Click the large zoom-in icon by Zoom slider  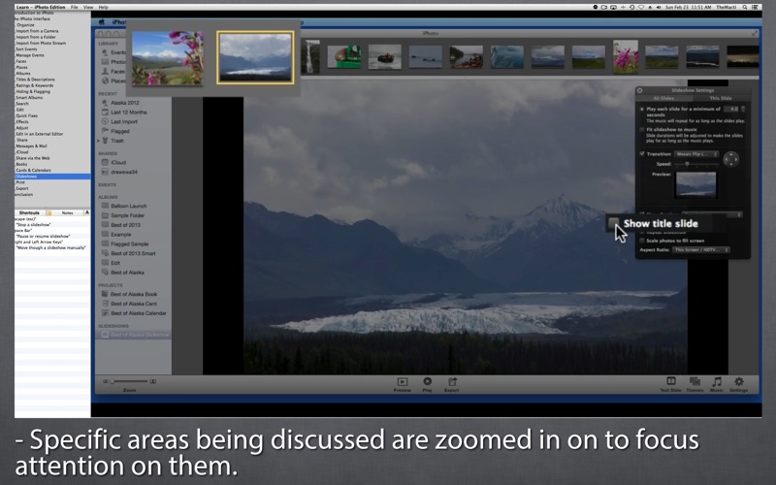pyautogui.click(x=153, y=381)
